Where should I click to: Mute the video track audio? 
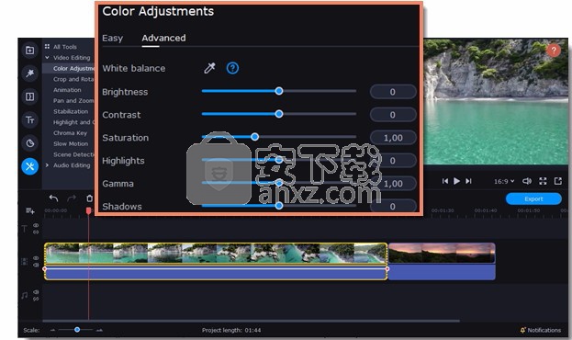click(x=36, y=265)
